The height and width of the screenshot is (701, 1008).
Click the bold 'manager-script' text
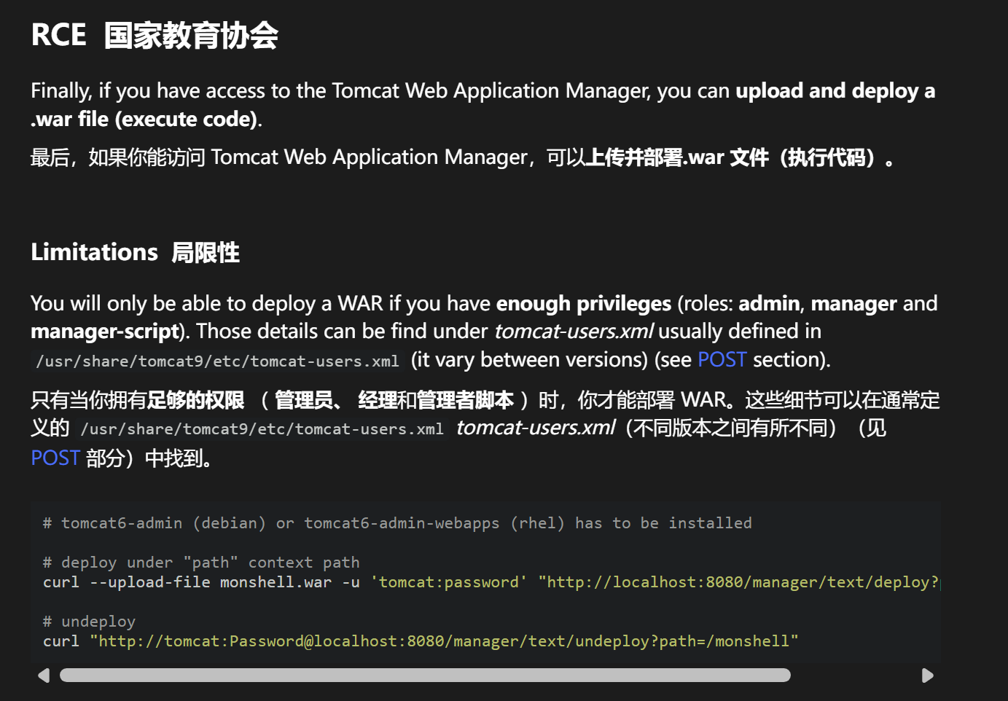click(105, 332)
